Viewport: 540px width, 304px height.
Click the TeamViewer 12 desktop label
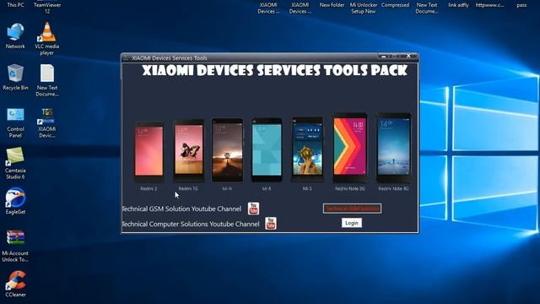coord(47,8)
